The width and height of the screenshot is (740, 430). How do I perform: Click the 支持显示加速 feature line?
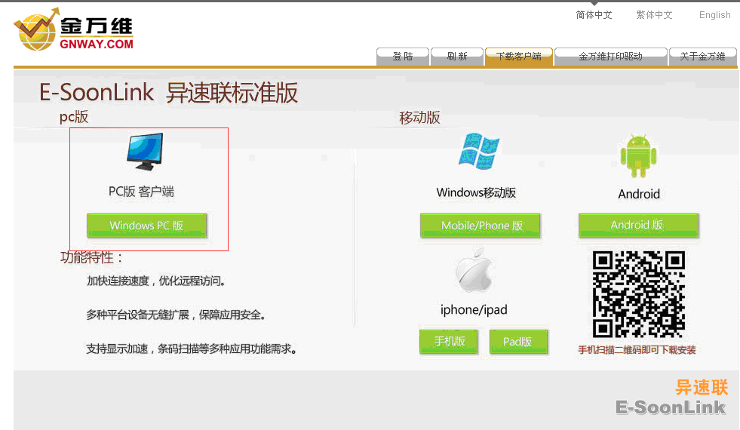[192, 349]
